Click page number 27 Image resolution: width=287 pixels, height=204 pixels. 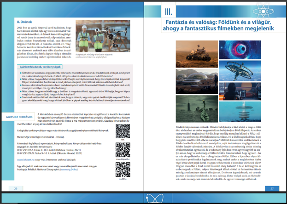[272, 188]
